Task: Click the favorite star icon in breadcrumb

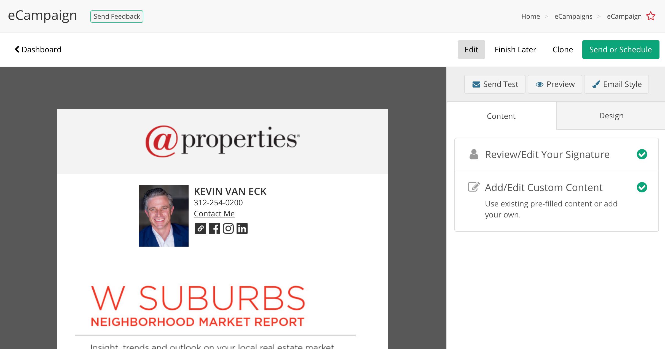Action: click(651, 16)
